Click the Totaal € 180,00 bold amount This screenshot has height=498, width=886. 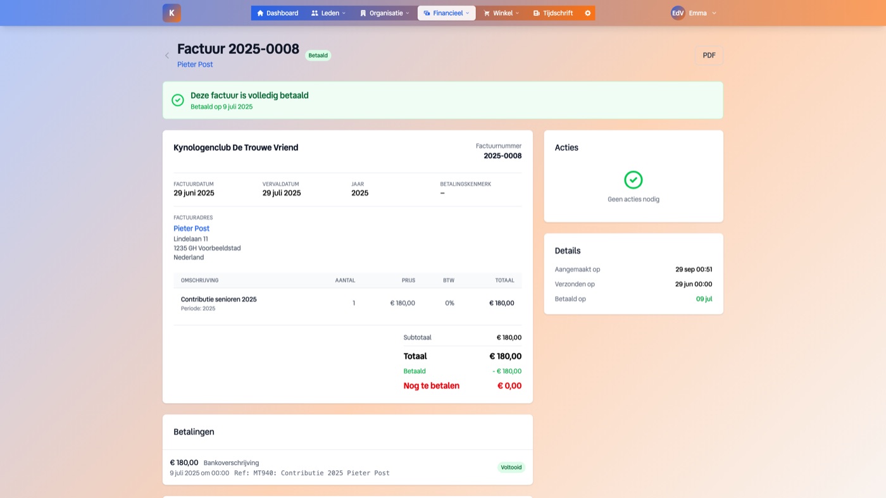506,356
